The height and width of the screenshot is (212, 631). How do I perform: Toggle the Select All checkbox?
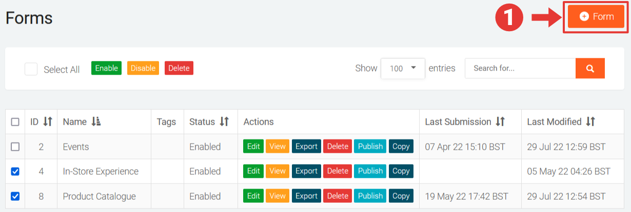(x=31, y=69)
